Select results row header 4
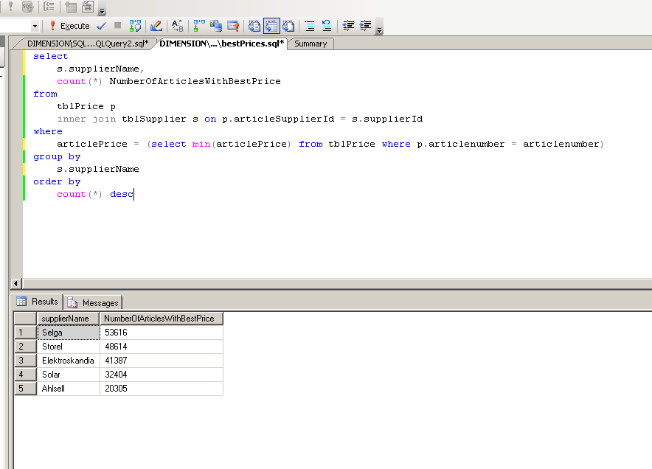The height and width of the screenshot is (469, 652). [x=25, y=375]
